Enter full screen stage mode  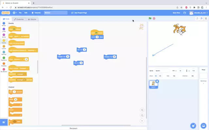pyautogui.click(x=206, y=19)
